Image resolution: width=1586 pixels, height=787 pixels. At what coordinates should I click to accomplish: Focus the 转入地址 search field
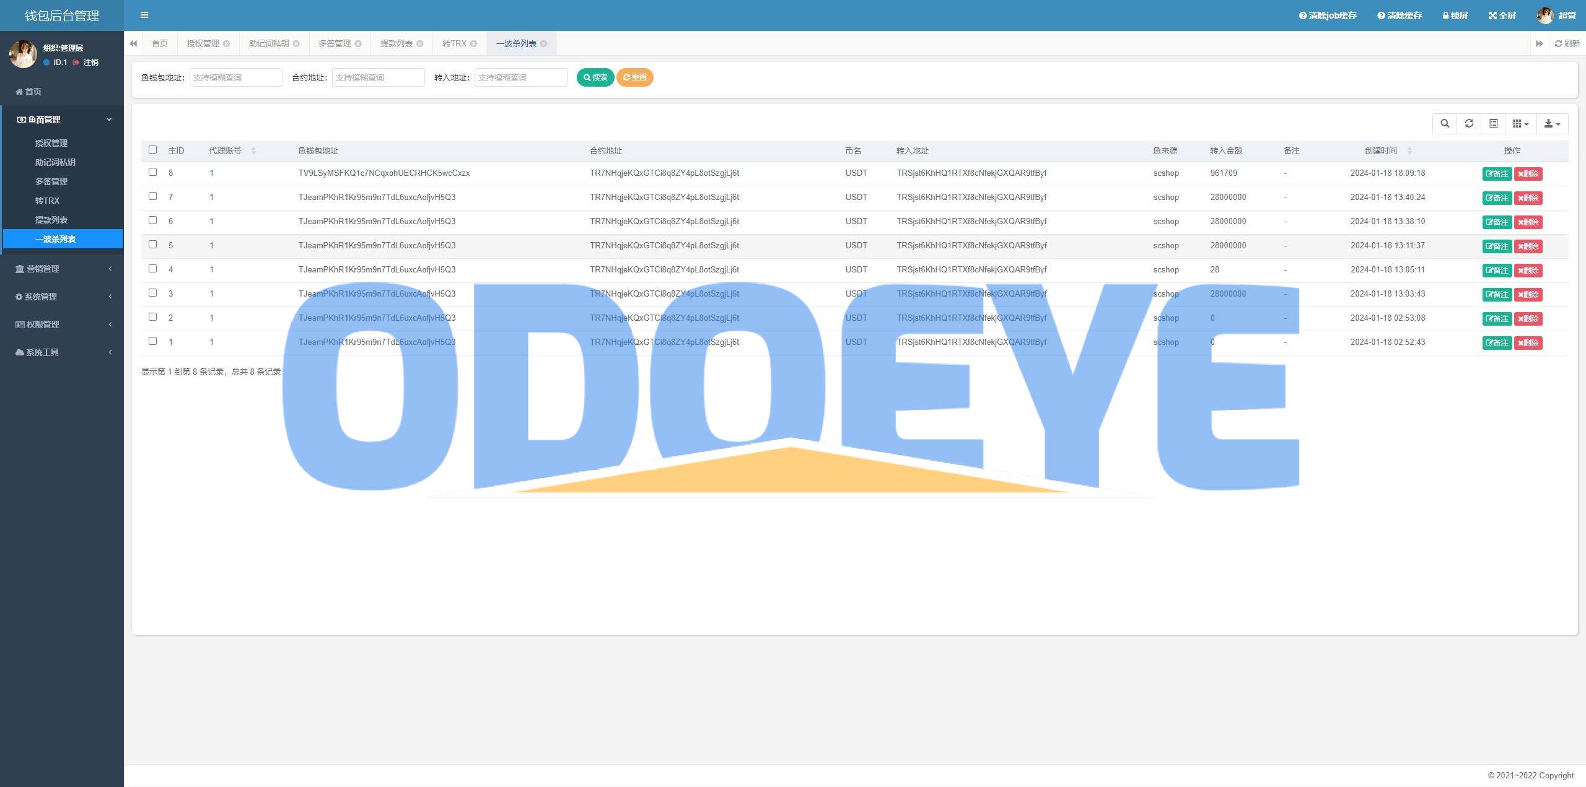520,77
